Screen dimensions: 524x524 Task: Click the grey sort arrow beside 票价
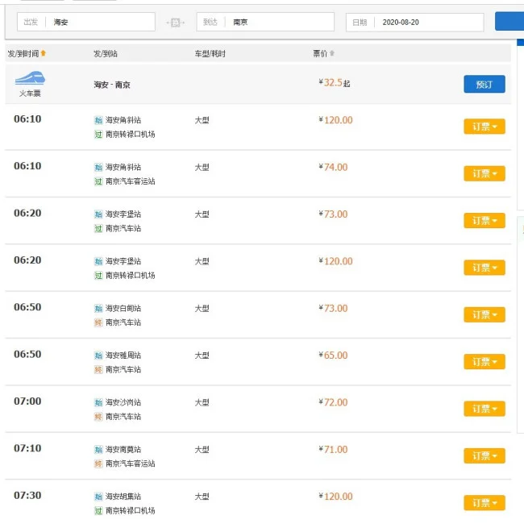(x=332, y=53)
